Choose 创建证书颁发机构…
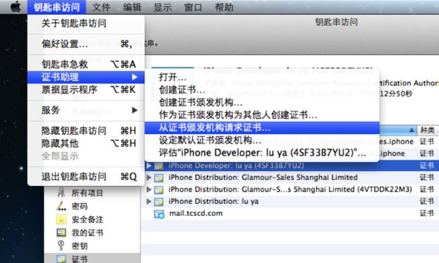 tap(262, 103)
